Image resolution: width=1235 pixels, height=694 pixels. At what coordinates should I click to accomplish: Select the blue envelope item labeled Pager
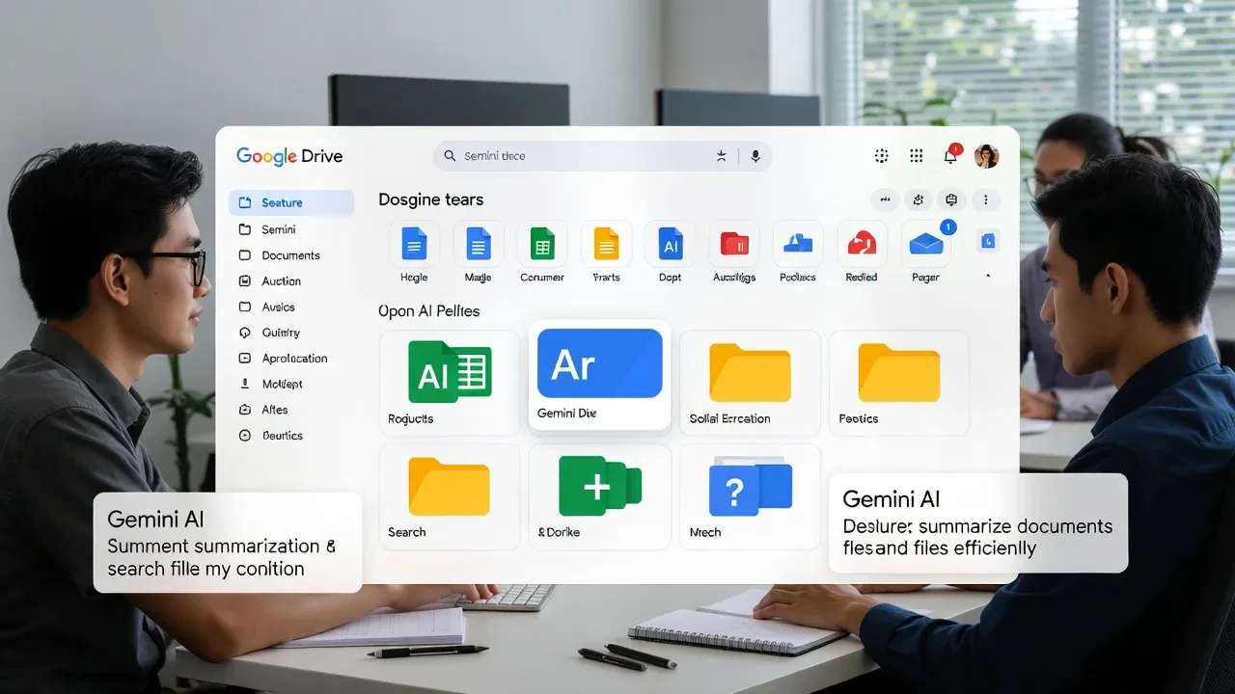924,249
